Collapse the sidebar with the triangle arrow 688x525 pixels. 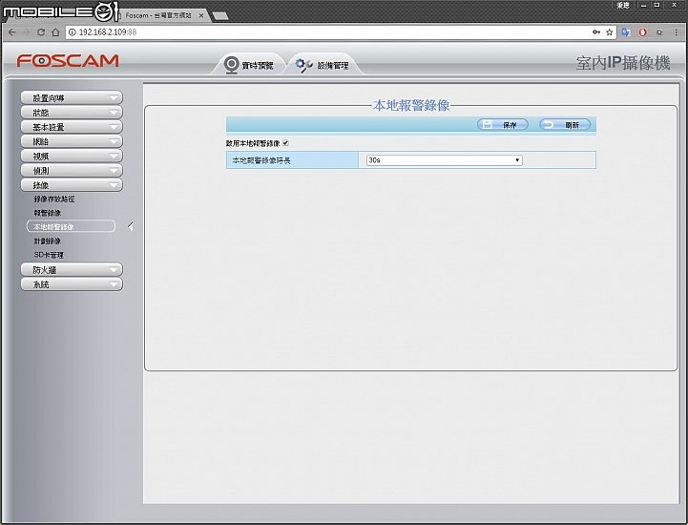click(131, 226)
